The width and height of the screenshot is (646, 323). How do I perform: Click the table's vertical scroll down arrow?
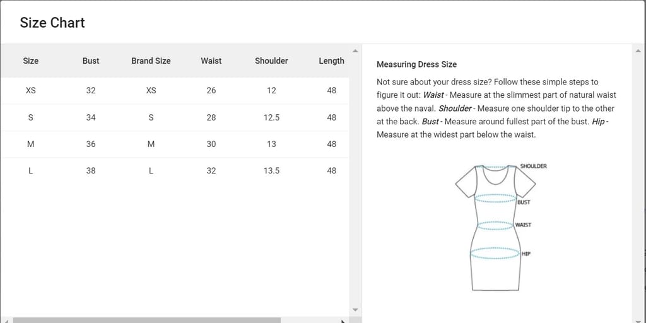(355, 310)
